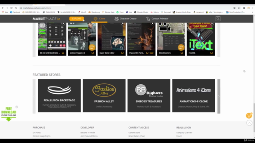Open the iText RL thumbnail

(201, 37)
